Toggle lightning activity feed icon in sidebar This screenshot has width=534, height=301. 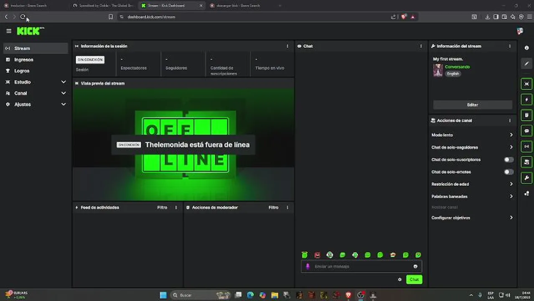[x=526, y=99]
